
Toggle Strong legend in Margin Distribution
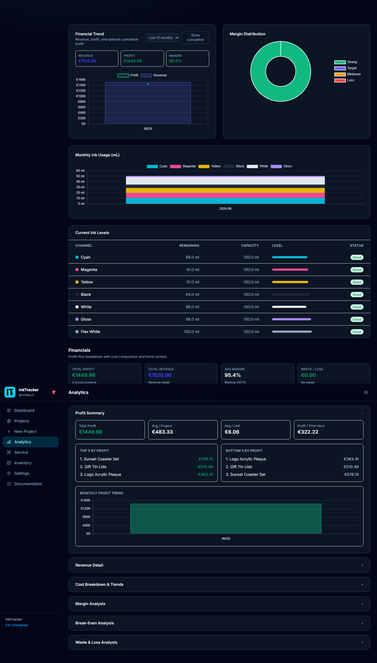coord(346,62)
